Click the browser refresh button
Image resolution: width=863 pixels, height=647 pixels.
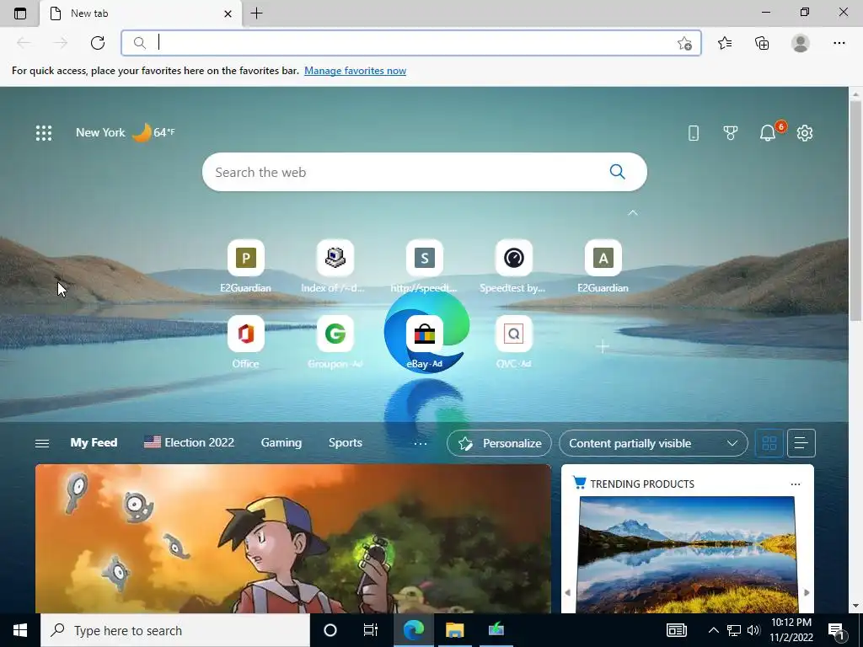pos(98,43)
